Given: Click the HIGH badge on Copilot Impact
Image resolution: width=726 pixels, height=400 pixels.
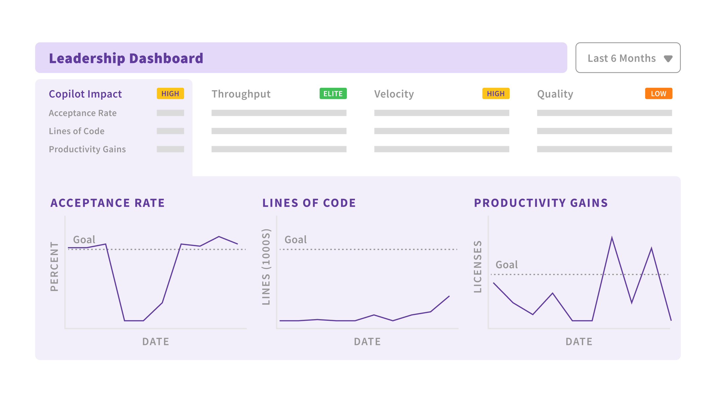Looking at the screenshot, I should (170, 94).
